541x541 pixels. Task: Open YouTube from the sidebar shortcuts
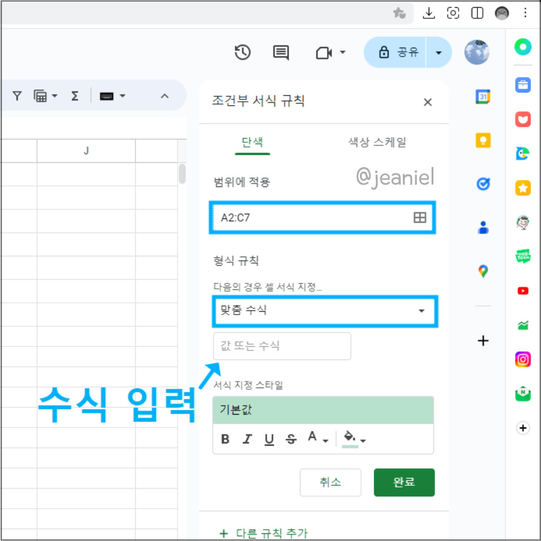522,290
